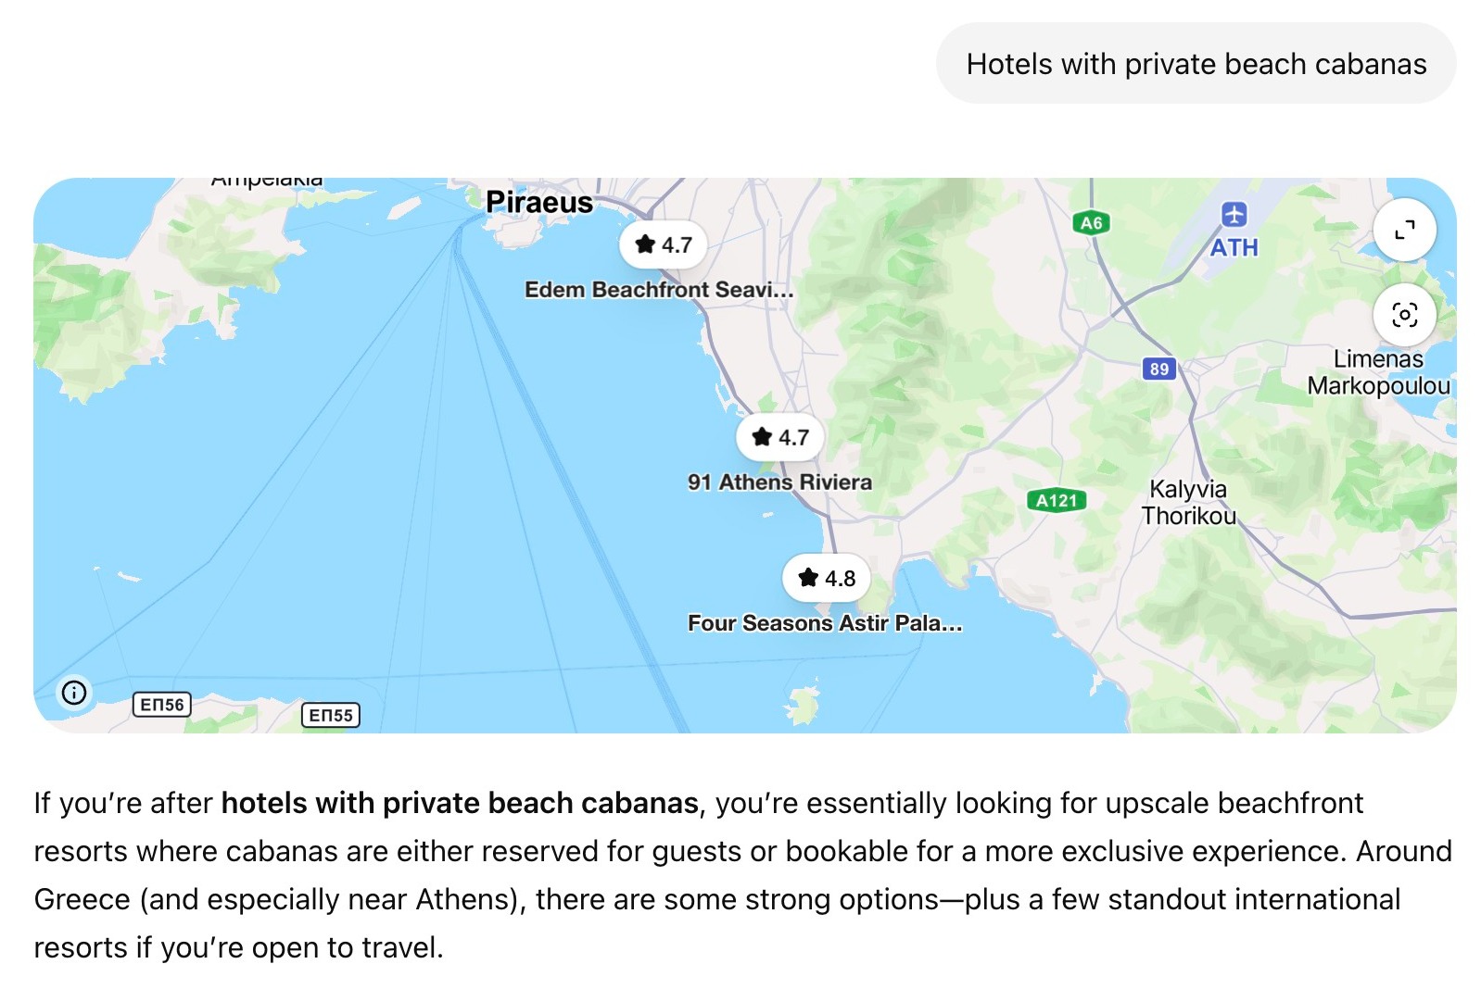The height and width of the screenshot is (989, 1481).
Task: Expand the Four Seasons Astir Pala… label
Action: (x=825, y=623)
